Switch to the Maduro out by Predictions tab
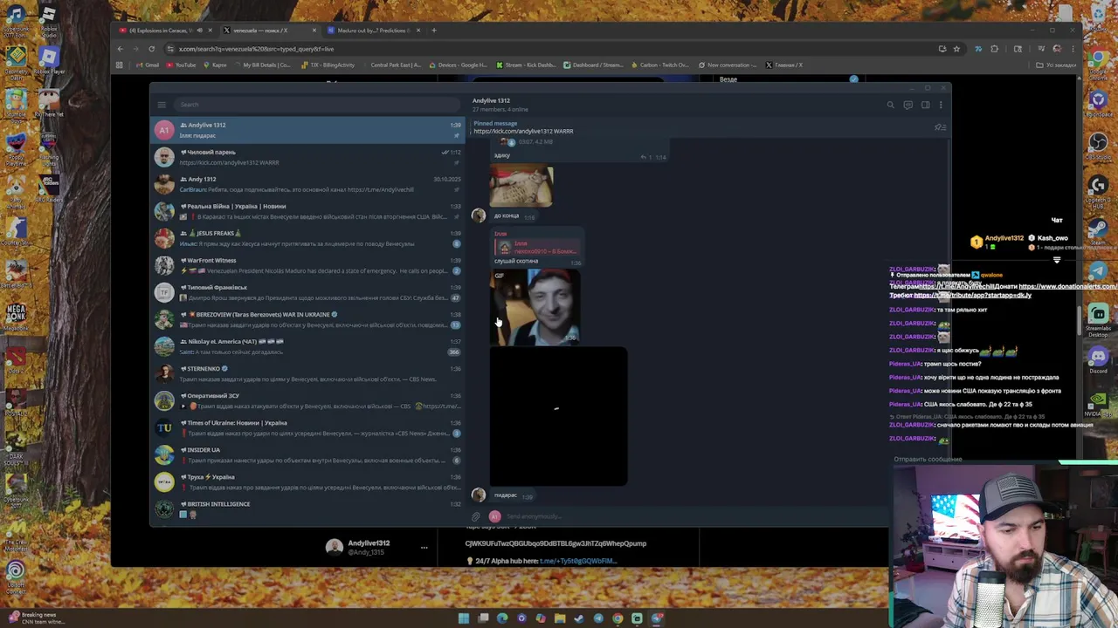Image resolution: width=1118 pixels, height=628 pixels. (373, 31)
